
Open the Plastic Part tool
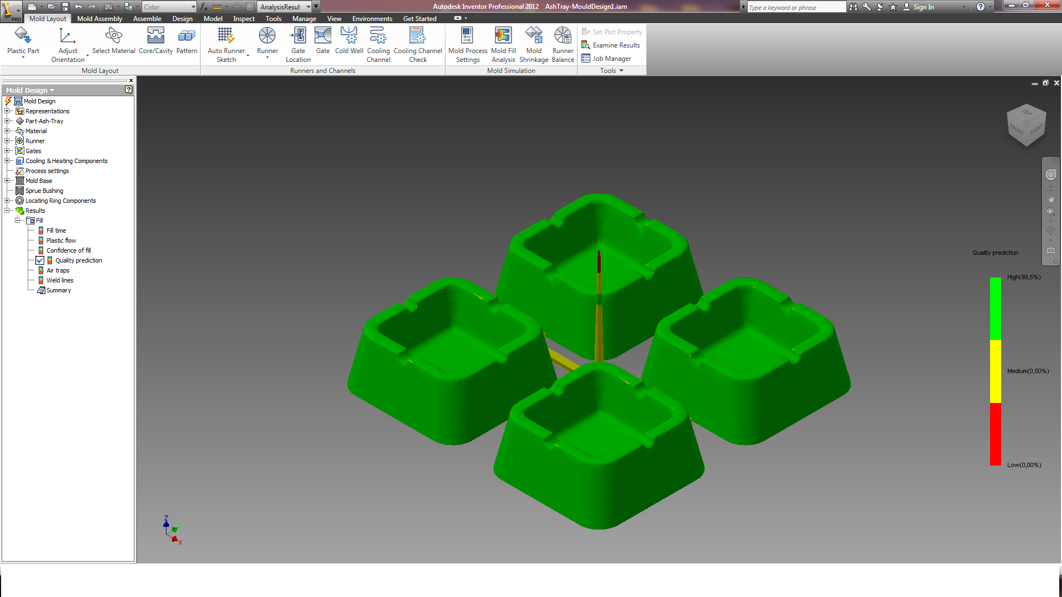click(x=23, y=42)
